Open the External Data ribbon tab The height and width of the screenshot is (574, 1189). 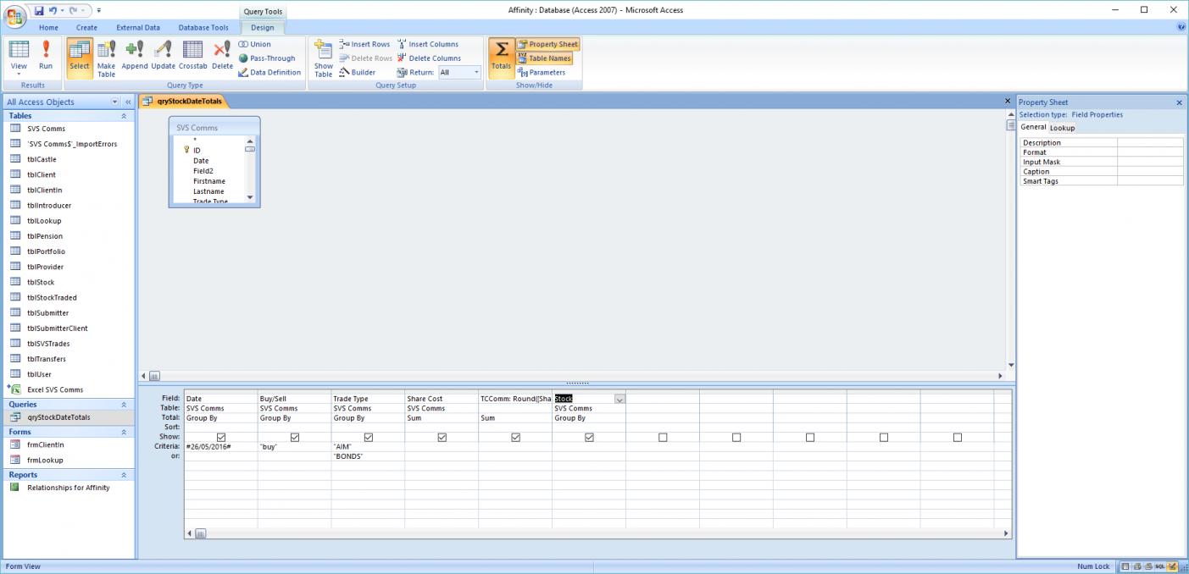tap(138, 27)
